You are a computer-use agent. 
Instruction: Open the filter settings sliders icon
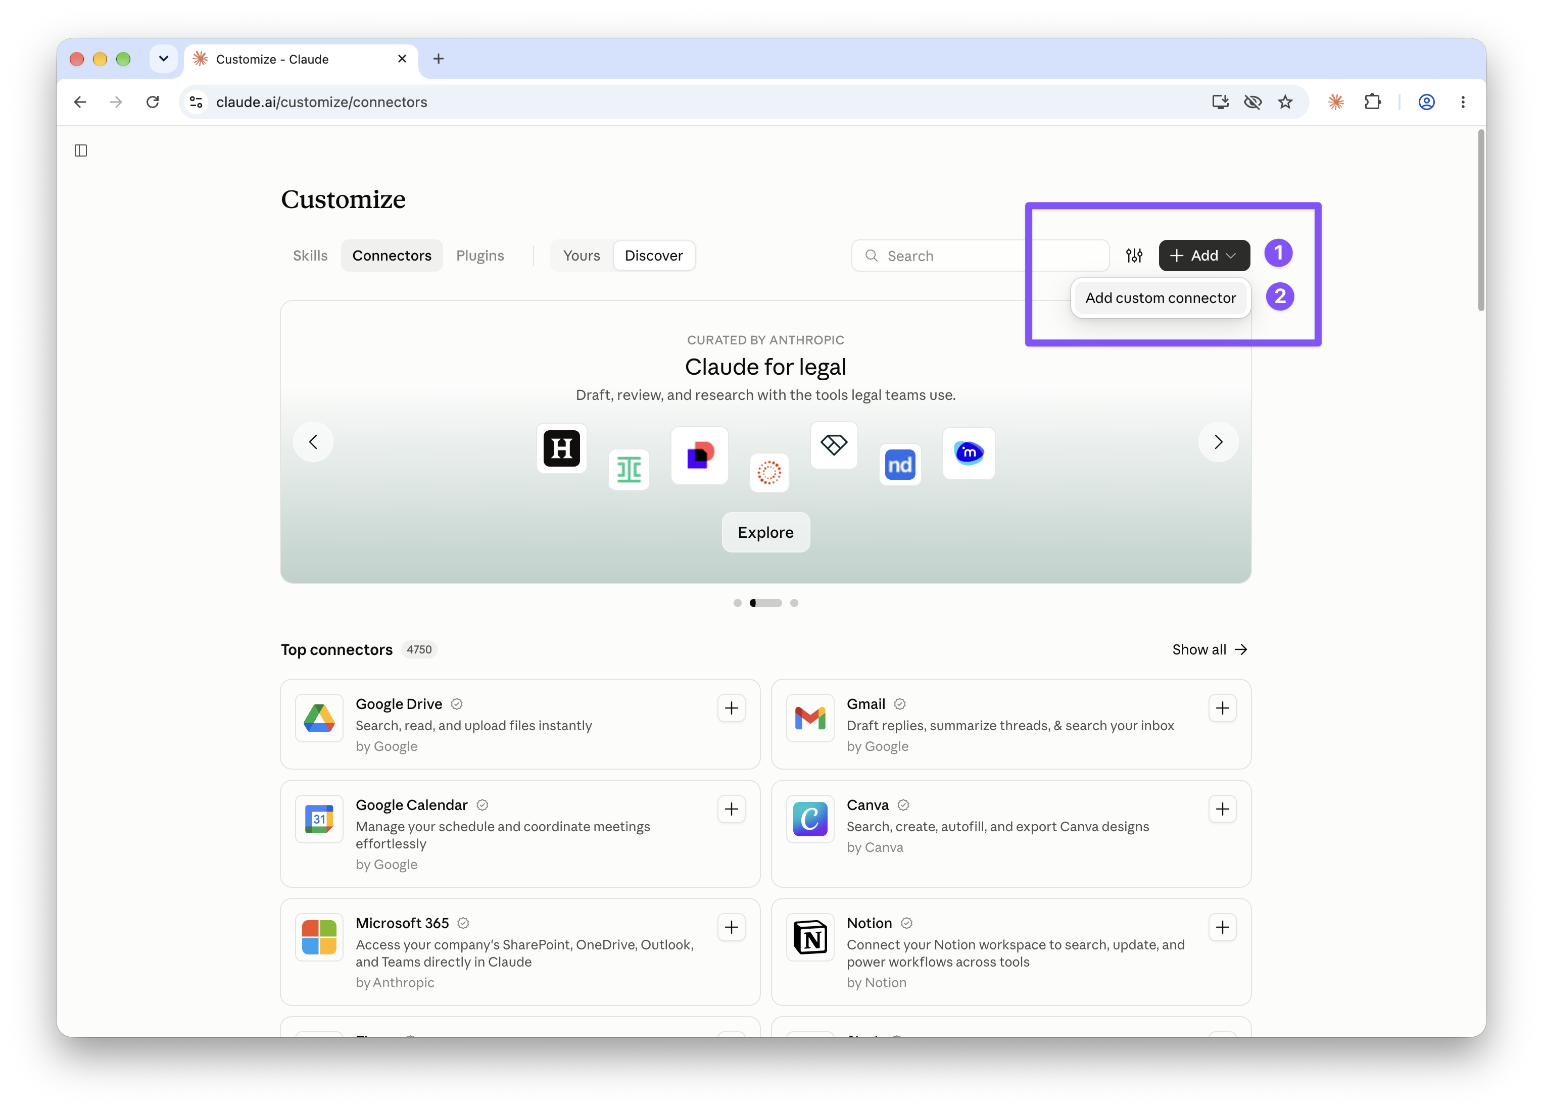1134,256
